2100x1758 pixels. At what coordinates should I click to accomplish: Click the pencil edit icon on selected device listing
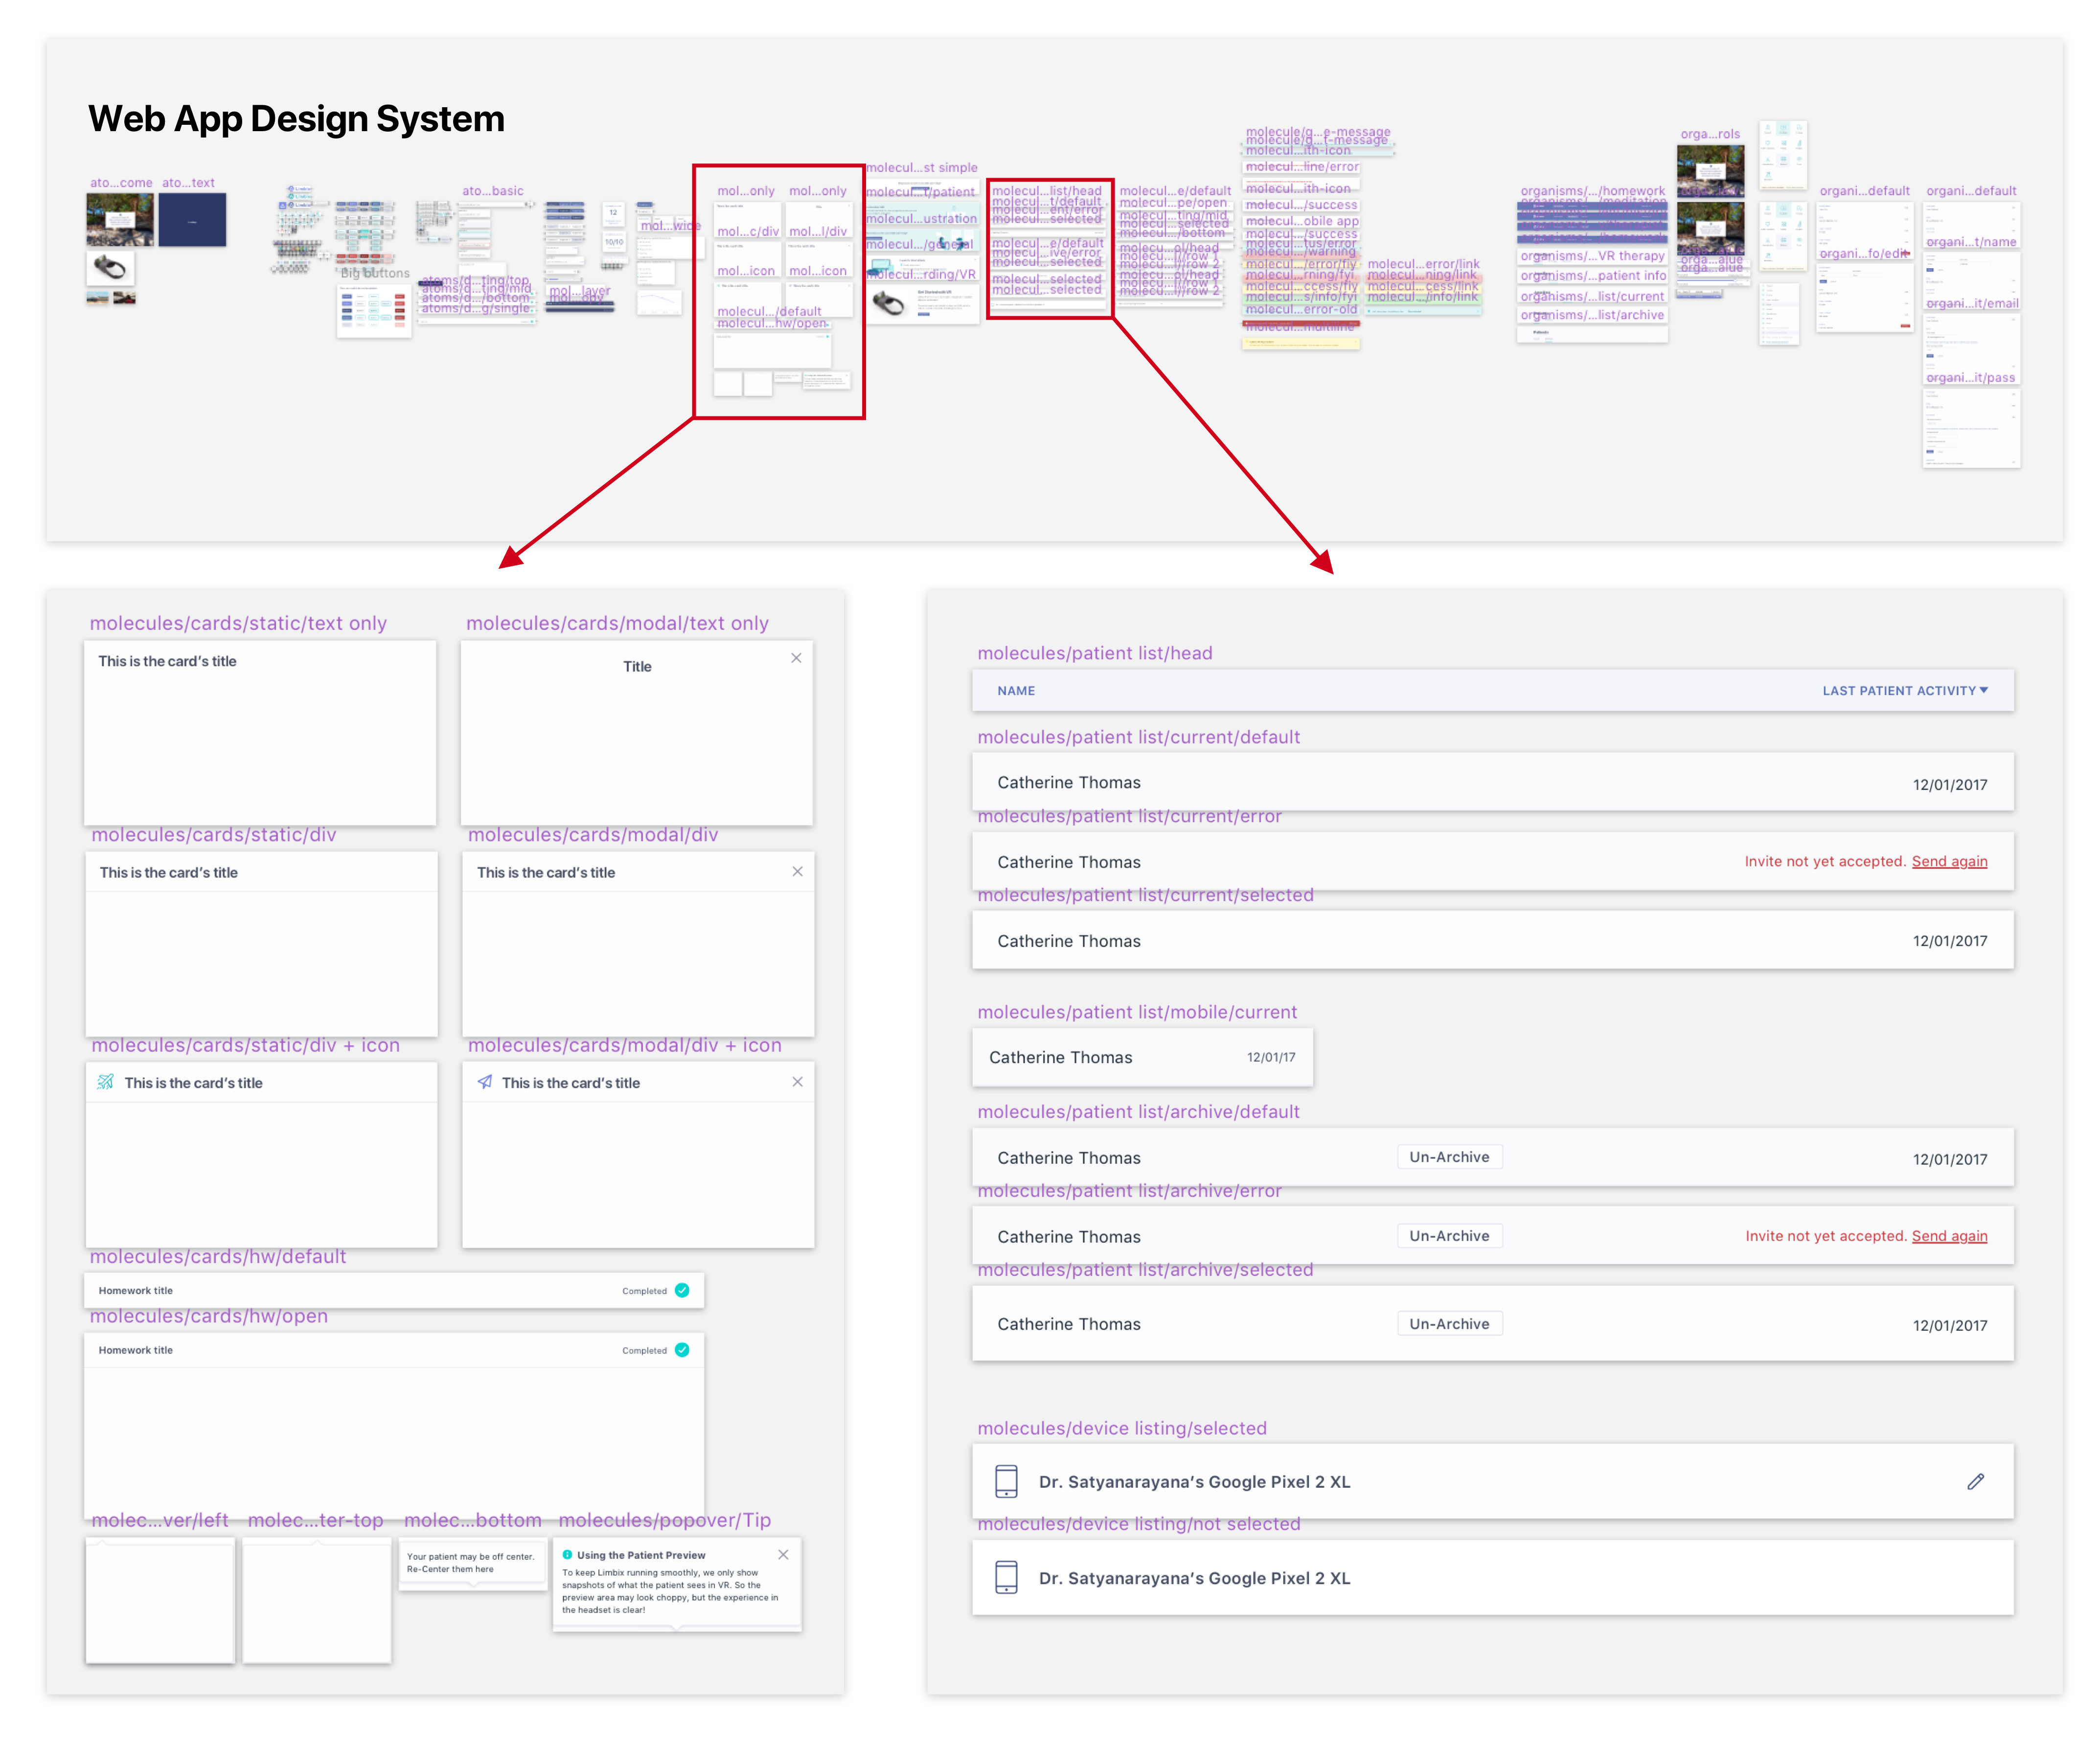pyautogui.click(x=1975, y=1481)
